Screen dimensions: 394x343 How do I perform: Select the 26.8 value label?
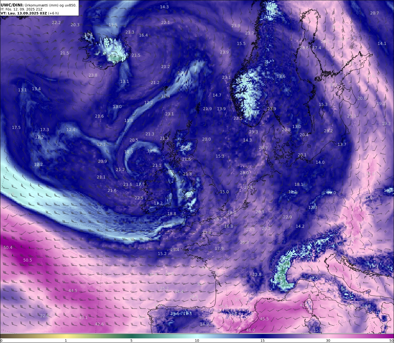tap(286, 130)
